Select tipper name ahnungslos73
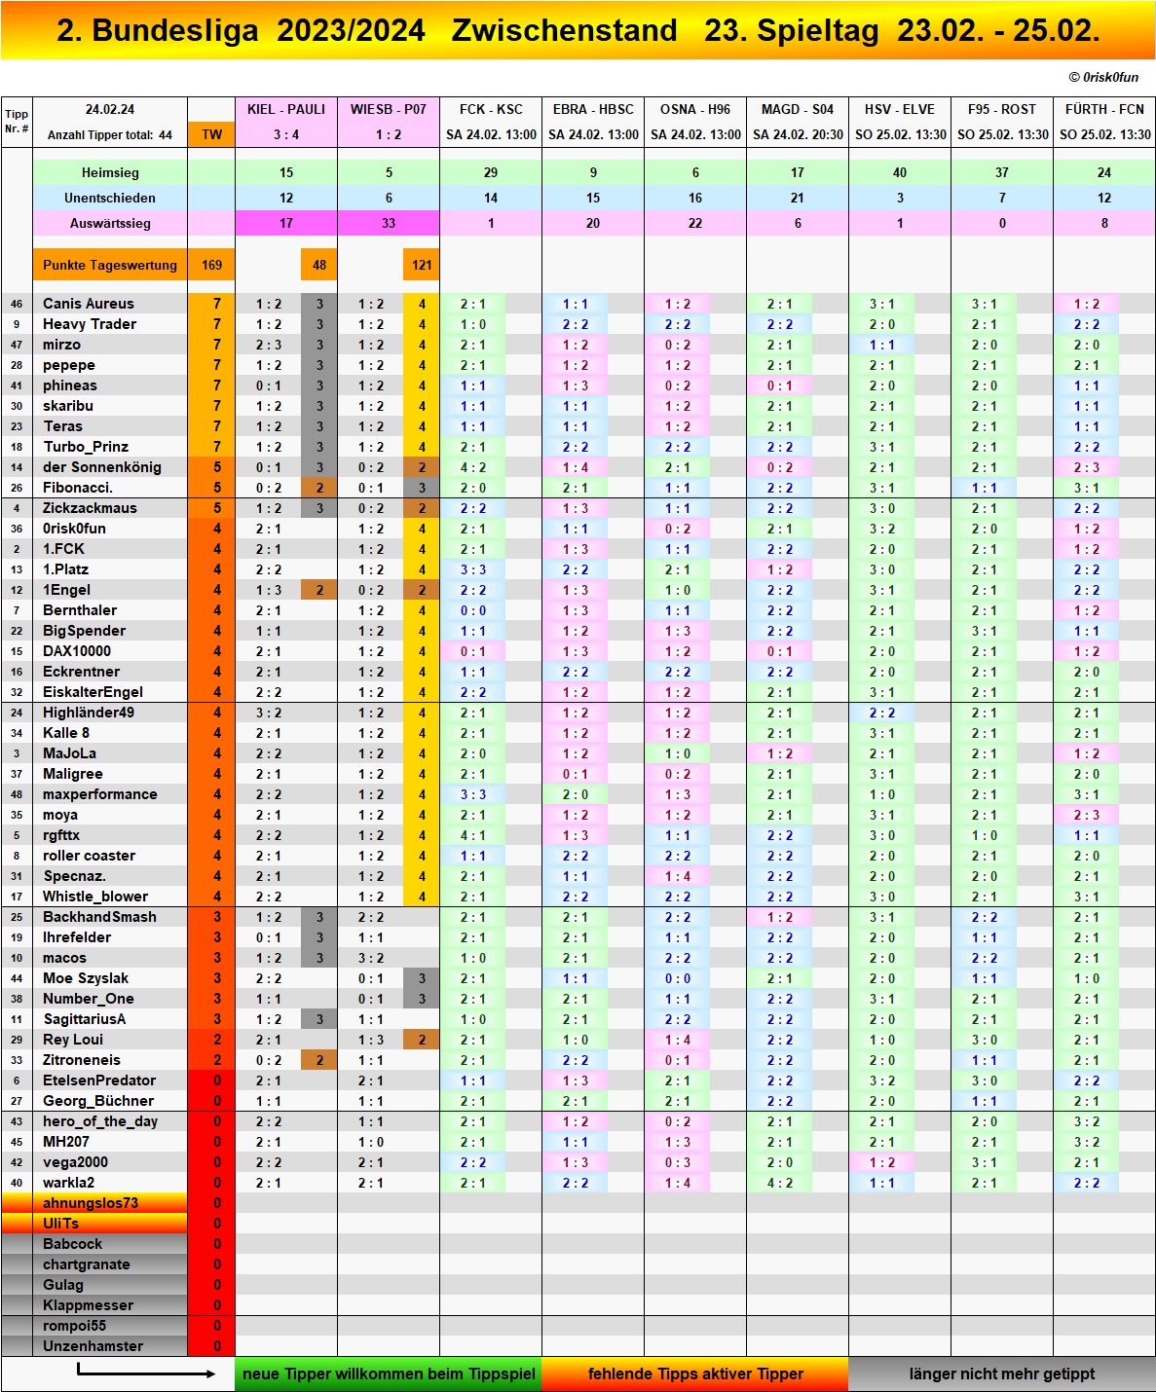Viewport: 1156px width, 1392px height. tap(91, 1203)
